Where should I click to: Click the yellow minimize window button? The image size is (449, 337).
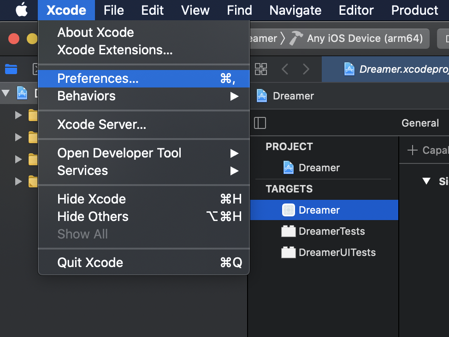[x=32, y=39]
